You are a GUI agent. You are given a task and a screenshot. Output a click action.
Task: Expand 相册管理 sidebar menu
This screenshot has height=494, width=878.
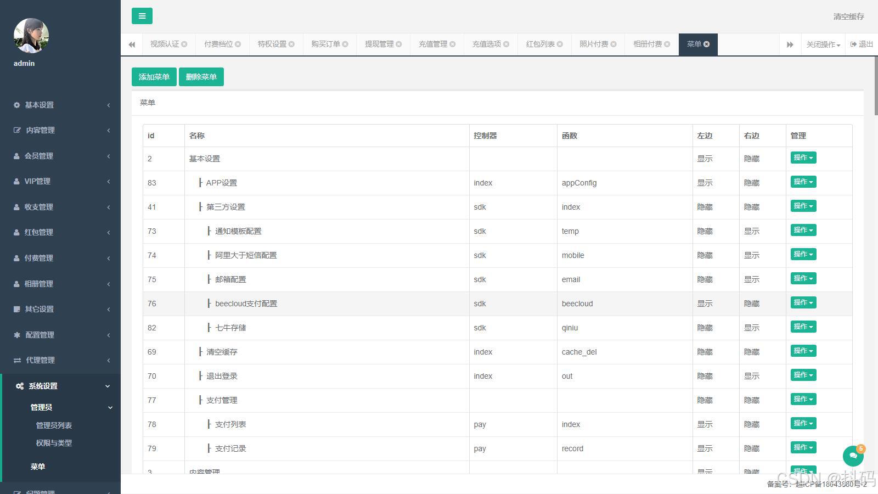point(60,284)
